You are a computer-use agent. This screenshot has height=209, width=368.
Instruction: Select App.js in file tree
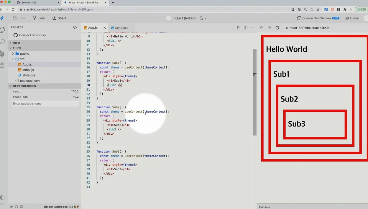point(44,64)
